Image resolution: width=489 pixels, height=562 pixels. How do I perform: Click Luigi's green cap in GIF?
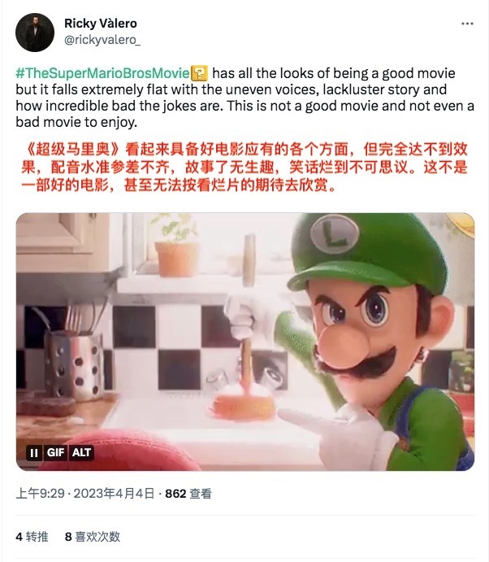coord(367,251)
